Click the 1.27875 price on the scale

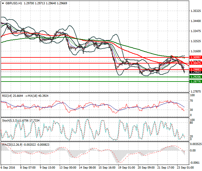click(x=195, y=91)
